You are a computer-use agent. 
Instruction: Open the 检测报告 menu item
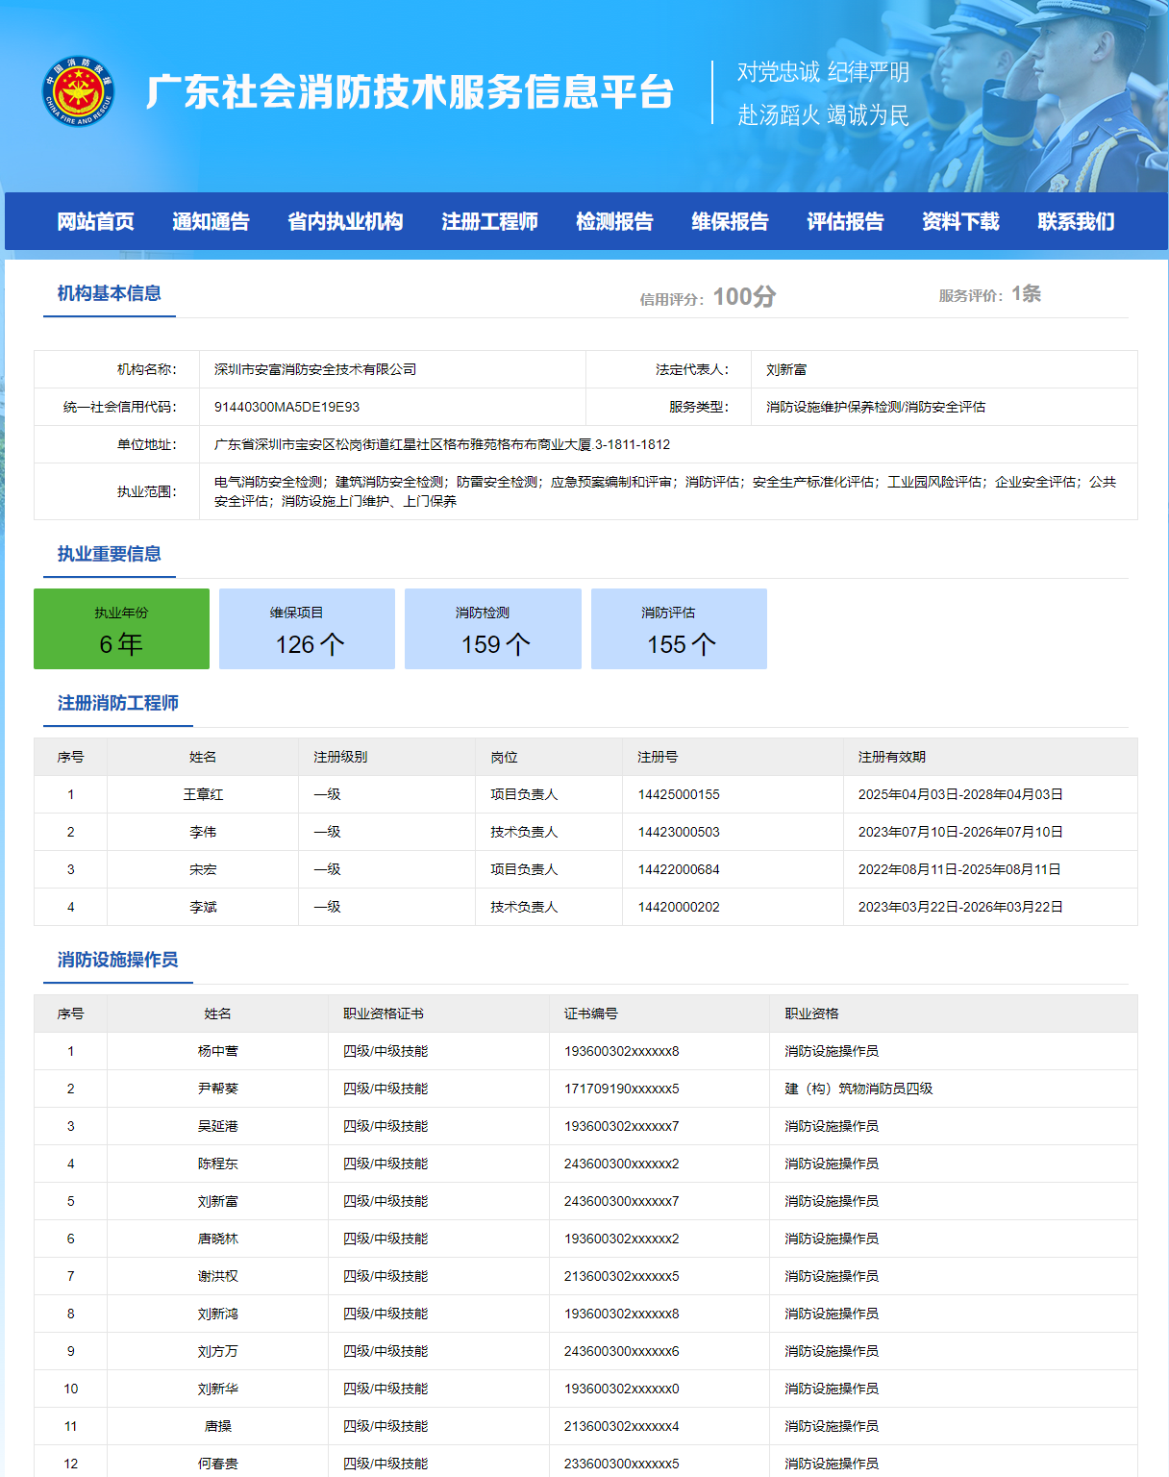click(614, 222)
